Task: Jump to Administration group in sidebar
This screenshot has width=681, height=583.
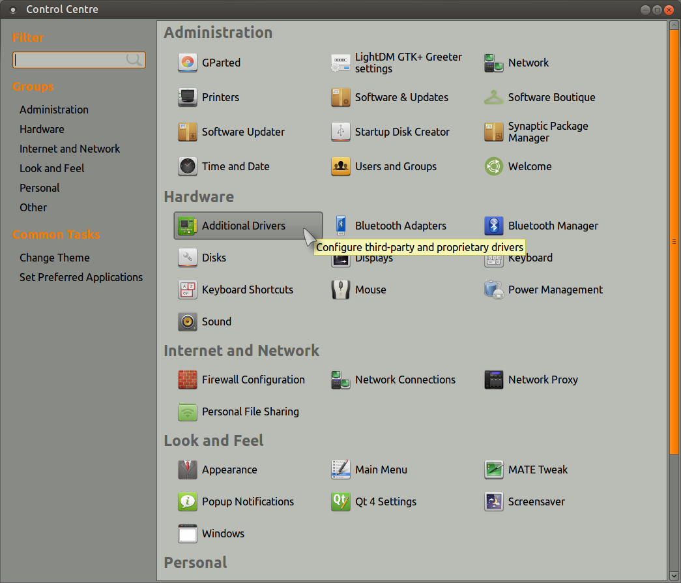Action: click(x=54, y=110)
